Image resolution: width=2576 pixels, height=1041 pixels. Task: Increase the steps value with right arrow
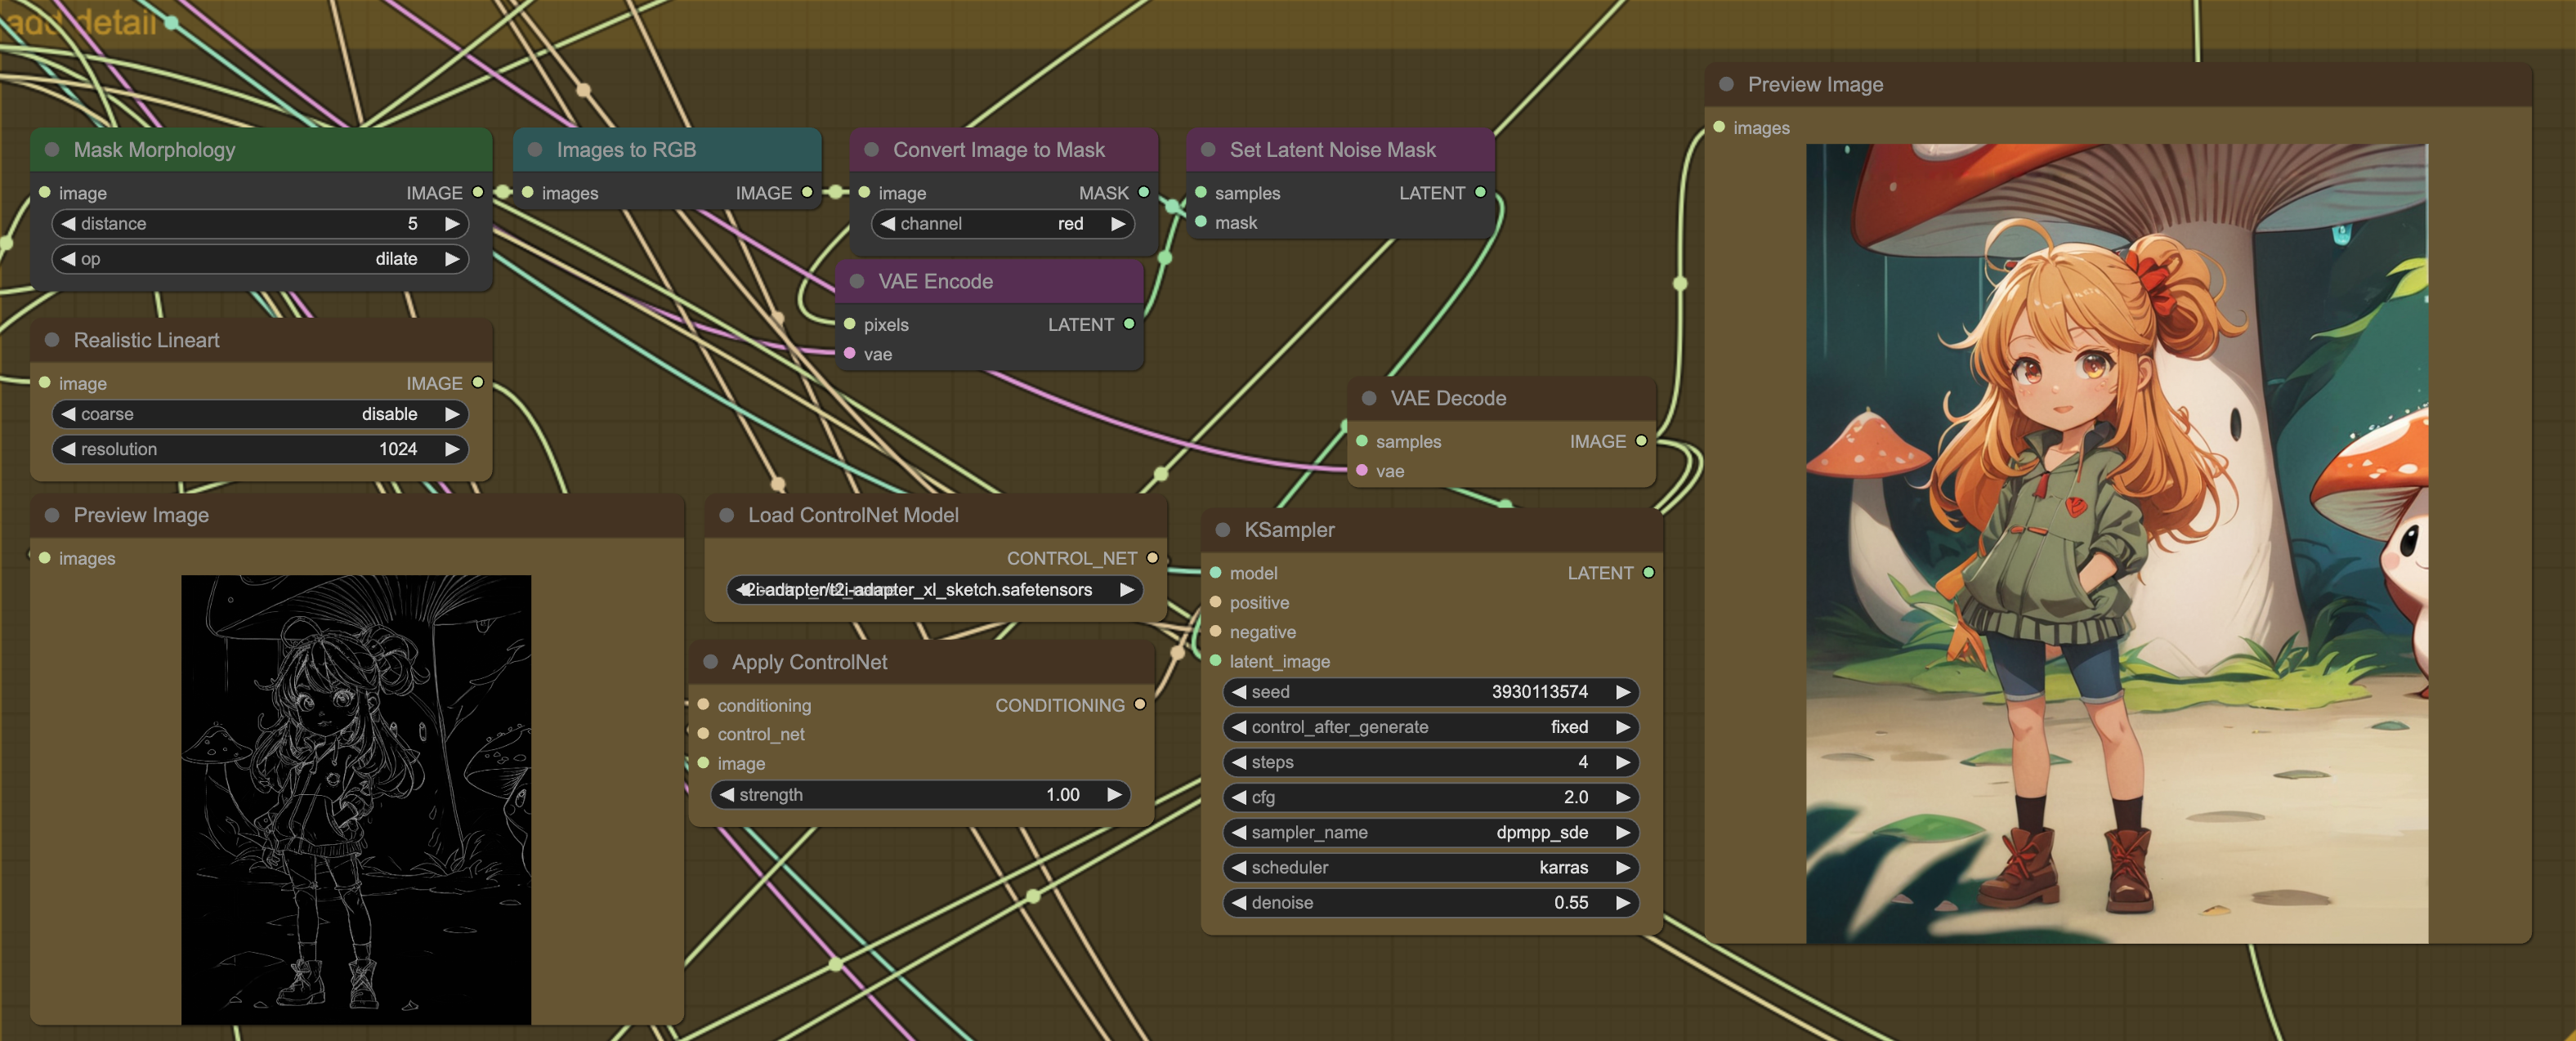[x=1623, y=762]
